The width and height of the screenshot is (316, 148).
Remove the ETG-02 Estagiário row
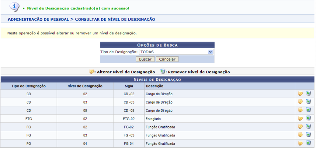click(x=308, y=118)
